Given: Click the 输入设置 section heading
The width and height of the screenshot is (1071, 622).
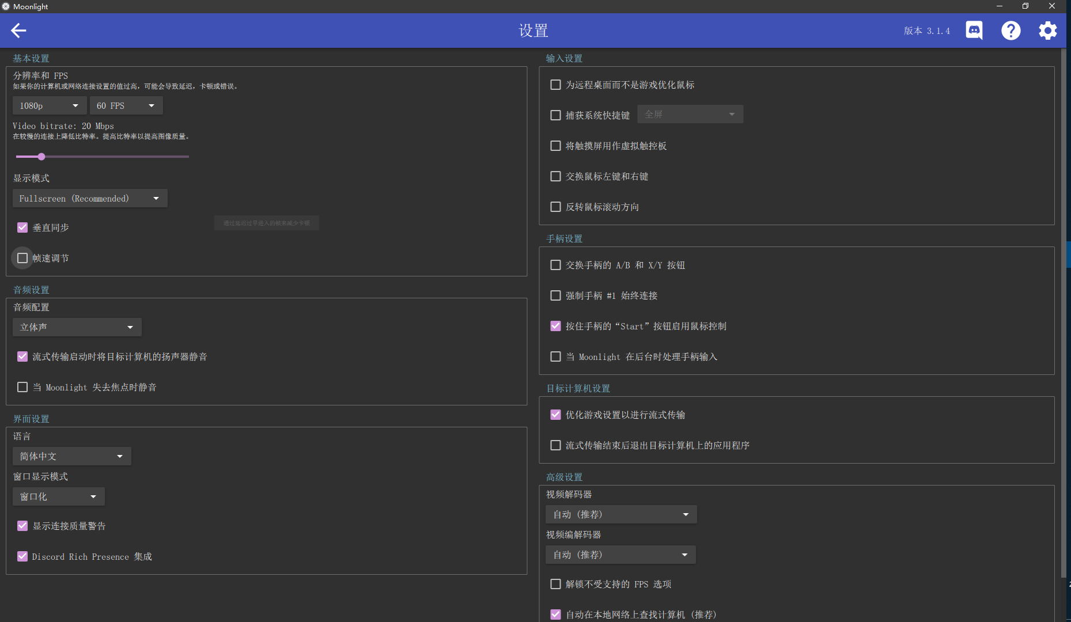Looking at the screenshot, I should (x=564, y=58).
